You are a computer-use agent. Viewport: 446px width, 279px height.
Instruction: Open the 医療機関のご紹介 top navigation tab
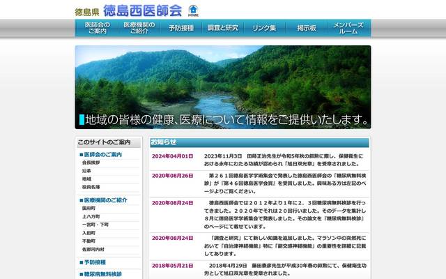coord(139,28)
